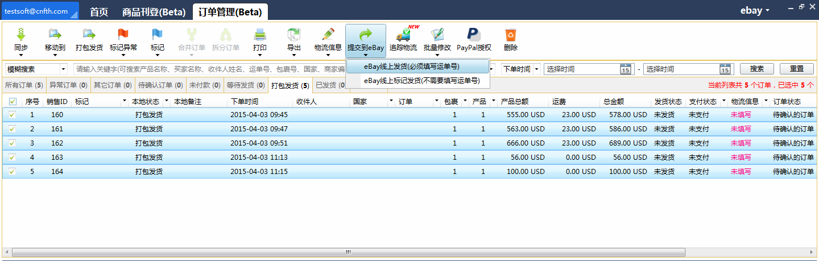Viewport: 819px width, 261px height.
Task: Toggle the select-all header checkbox
Action: coord(13,102)
